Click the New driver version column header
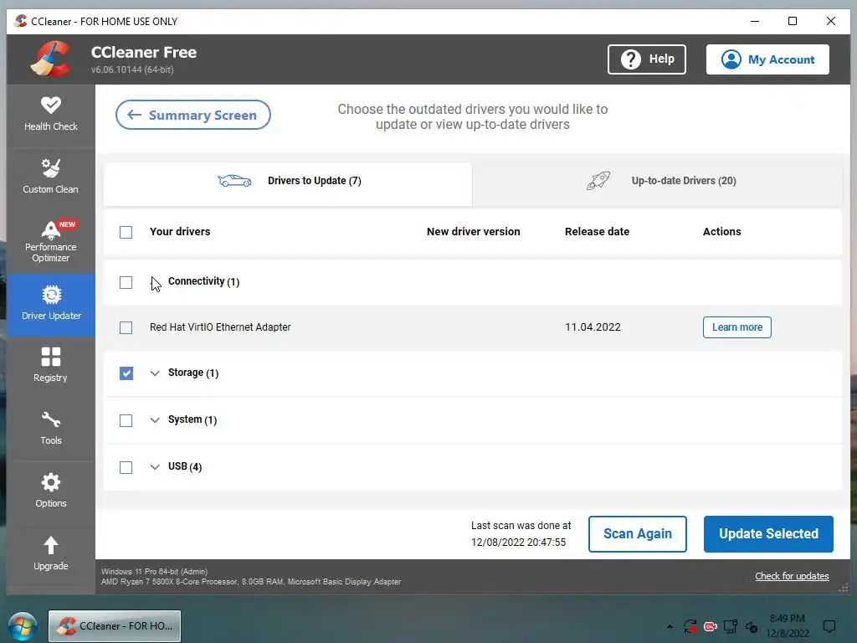This screenshot has width=857, height=643. coord(474,231)
